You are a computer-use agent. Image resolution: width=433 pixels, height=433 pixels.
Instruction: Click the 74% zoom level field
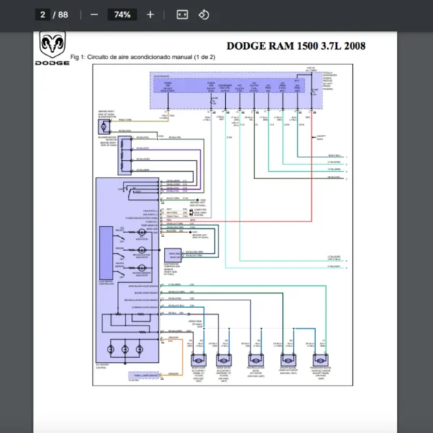pyautogui.click(x=122, y=14)
